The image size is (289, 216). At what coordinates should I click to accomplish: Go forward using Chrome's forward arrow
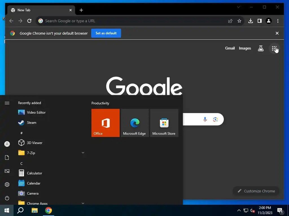[20, 21]
